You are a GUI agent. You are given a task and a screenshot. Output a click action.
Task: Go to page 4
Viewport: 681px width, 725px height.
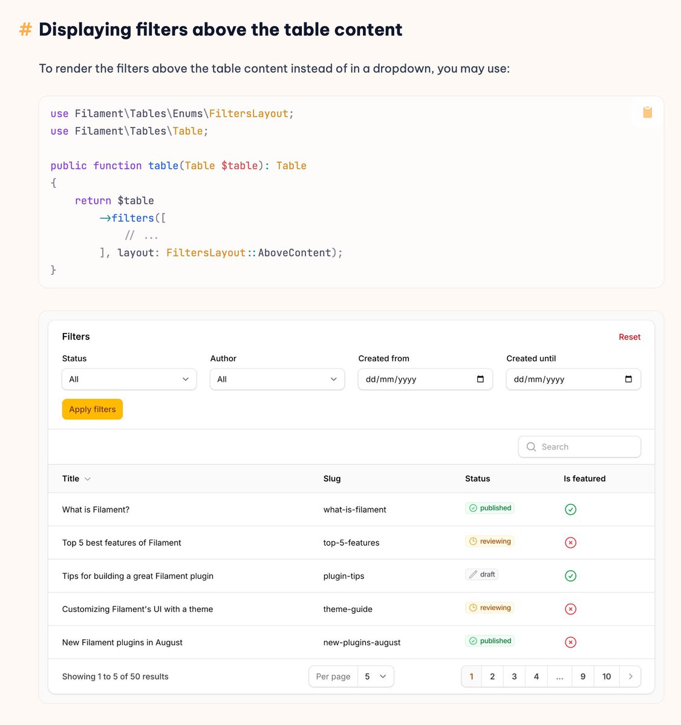click(536, 677)
